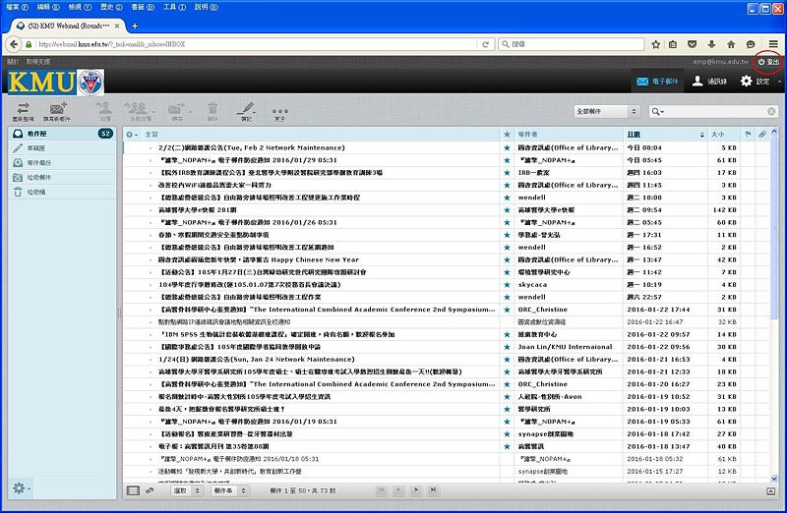787x513 pixels.
Task: Switch to threads view icon in footer
Action: pos(150,490)
